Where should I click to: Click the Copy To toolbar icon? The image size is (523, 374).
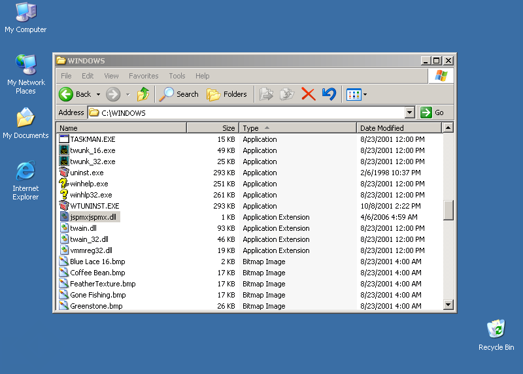[x=287, y=94]
